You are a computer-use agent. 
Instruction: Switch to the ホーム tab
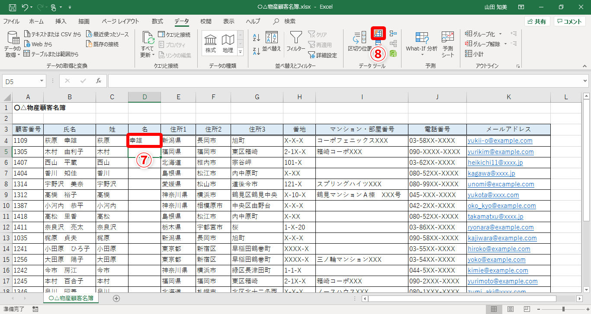point(36,22)
